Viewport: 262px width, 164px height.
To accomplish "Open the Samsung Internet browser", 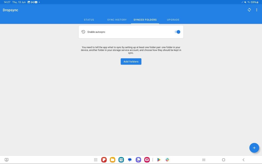I will [x=138, y=160].
